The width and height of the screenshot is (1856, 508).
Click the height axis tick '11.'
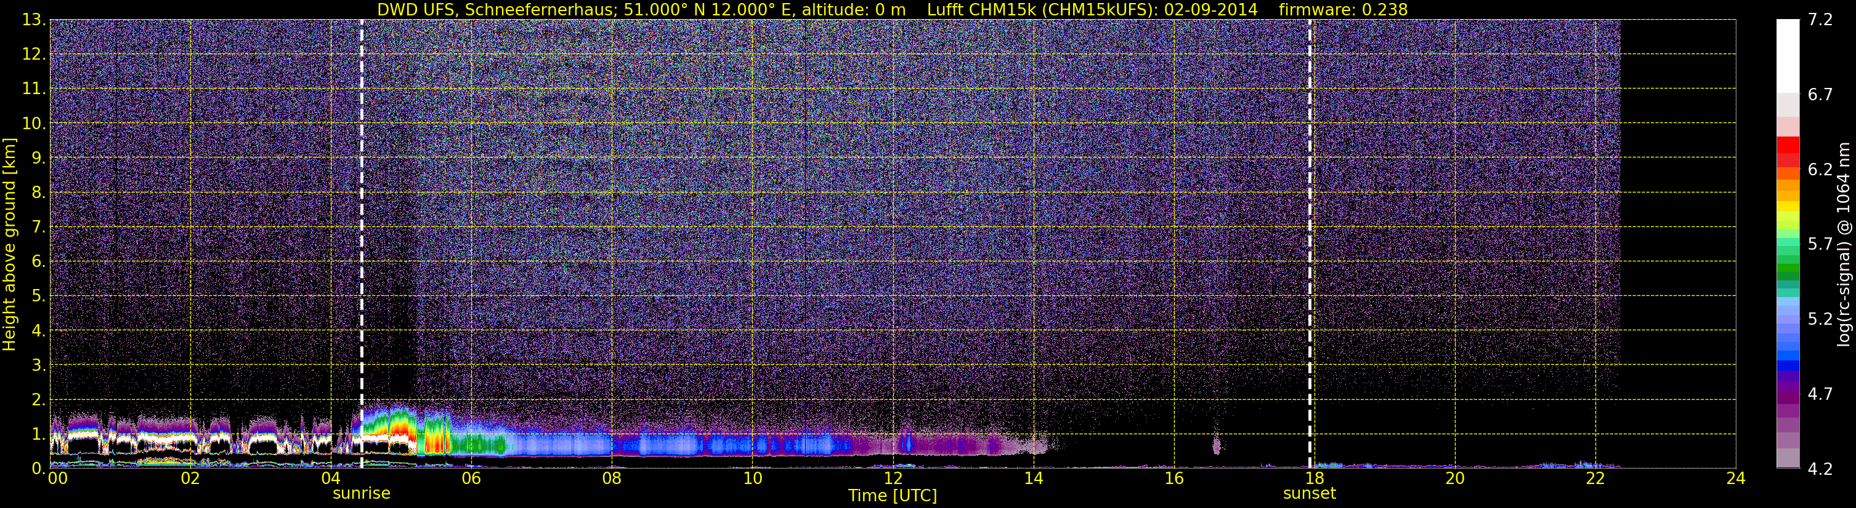click(33, 89)
